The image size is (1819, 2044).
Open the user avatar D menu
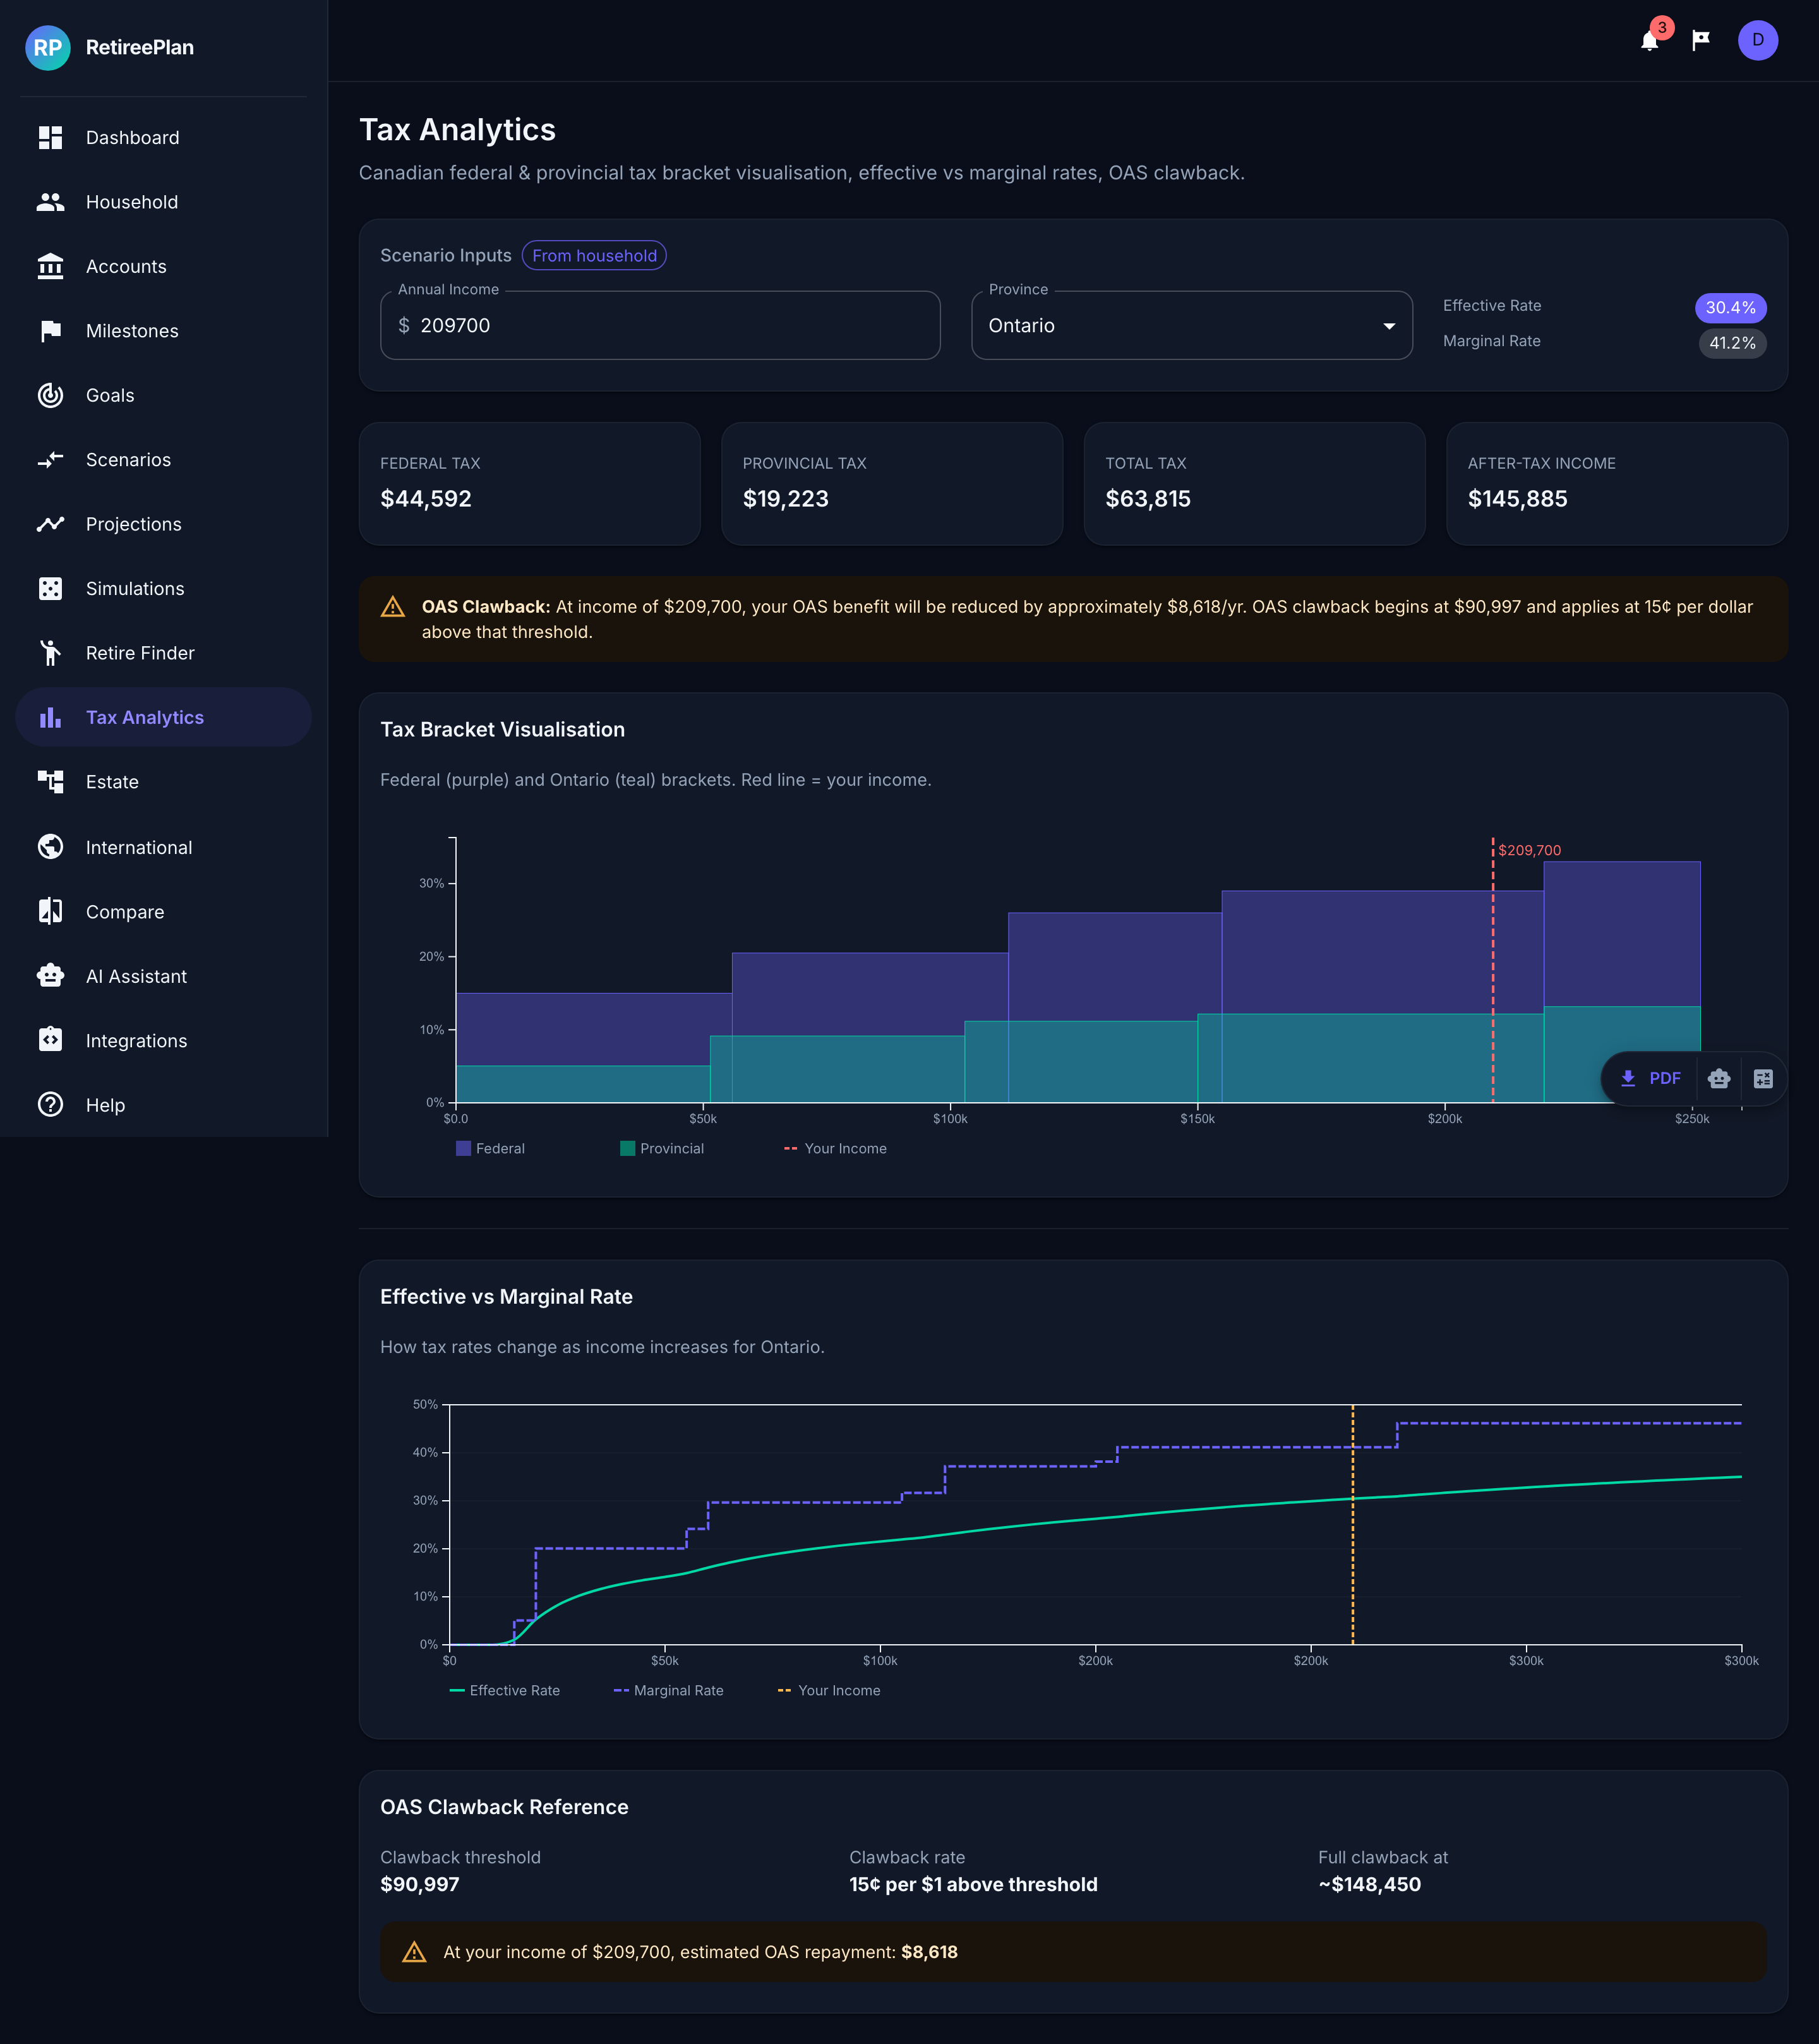1757,40
